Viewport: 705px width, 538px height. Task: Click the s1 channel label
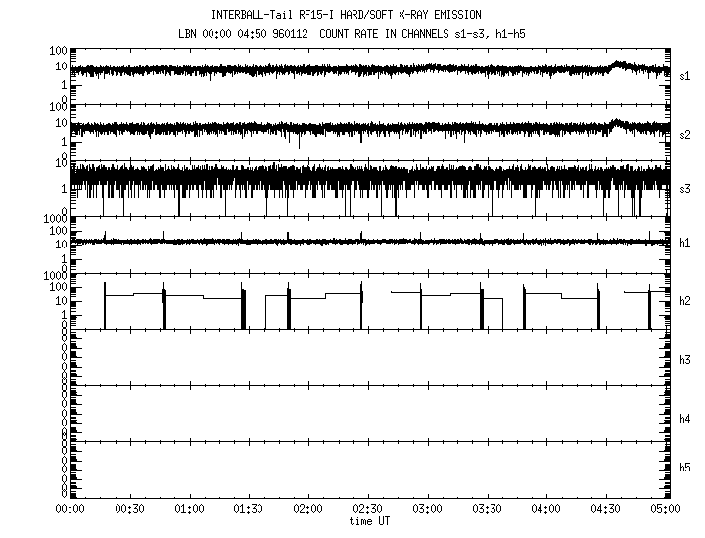(x=684, y=75)
